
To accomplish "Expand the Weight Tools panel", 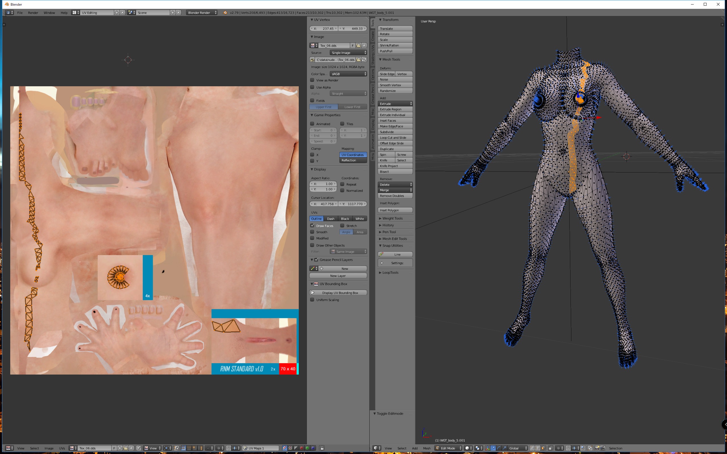I will pyautogui.click(x=392, y=218).
